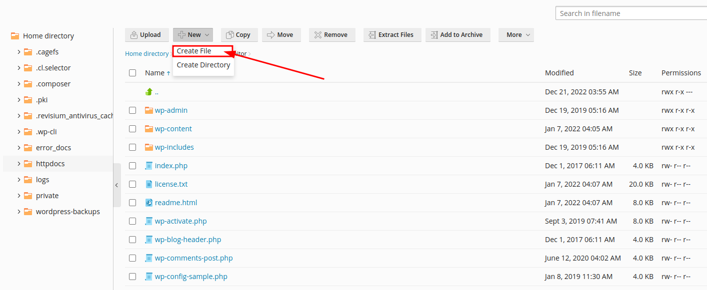
Task: Tick checkbox for wp-includes row
Action: pyautogui.click(x=132, y=147)
